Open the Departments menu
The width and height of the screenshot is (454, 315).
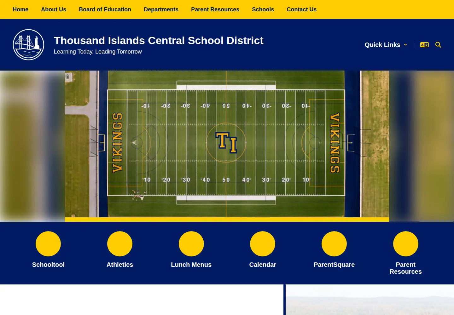pos(161,9)
